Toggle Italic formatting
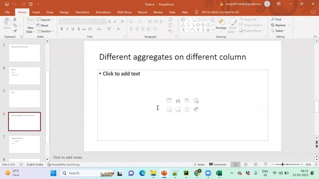 point(67,29)
